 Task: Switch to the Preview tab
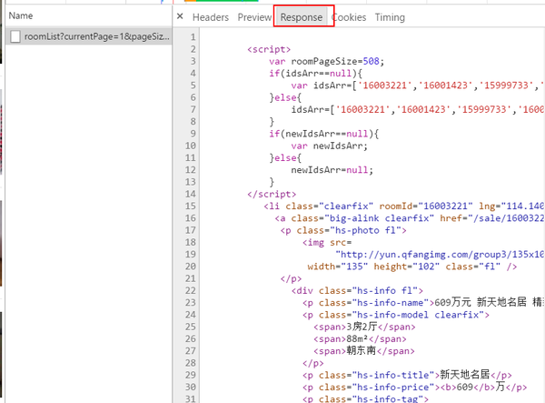click(x=254, y=17)
